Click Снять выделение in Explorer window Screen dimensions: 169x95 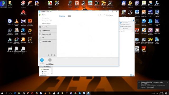(x=124, y=25)
